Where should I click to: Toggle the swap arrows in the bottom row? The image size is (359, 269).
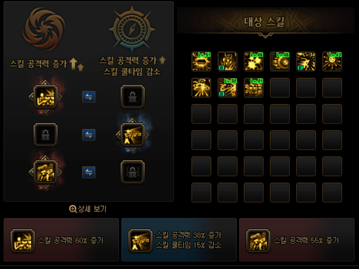(89, 172)
